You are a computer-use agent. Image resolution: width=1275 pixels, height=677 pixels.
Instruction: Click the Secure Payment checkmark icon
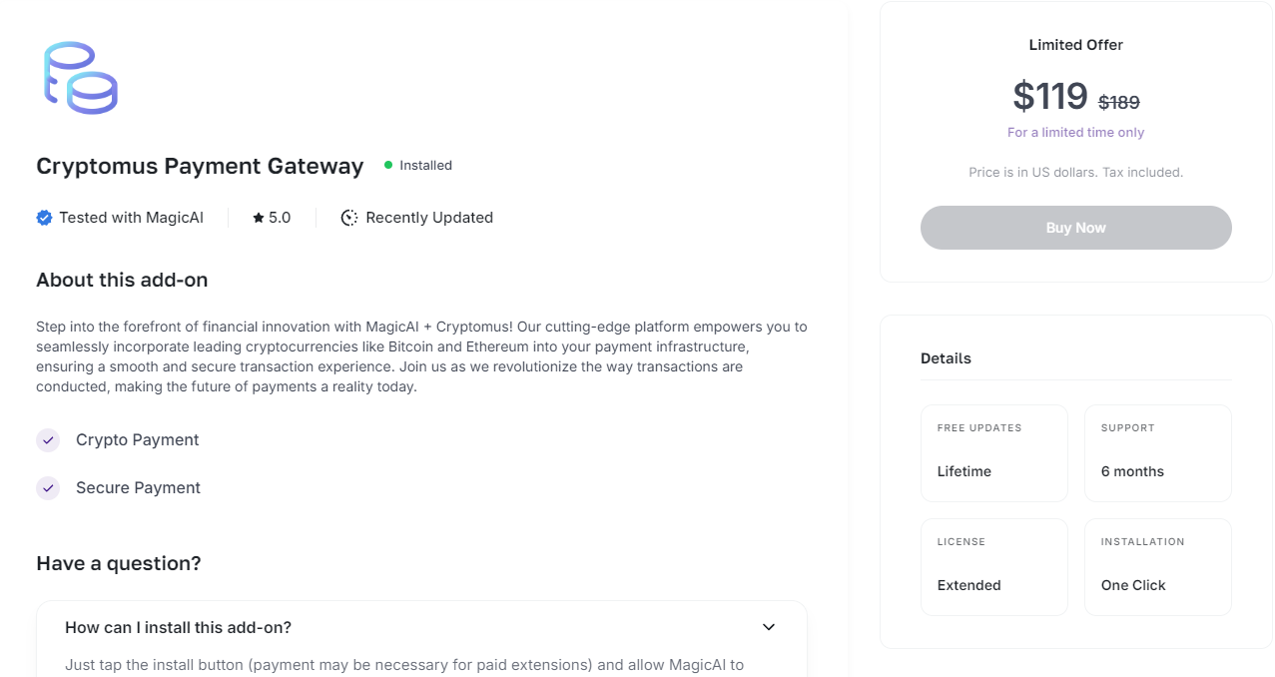48,488
